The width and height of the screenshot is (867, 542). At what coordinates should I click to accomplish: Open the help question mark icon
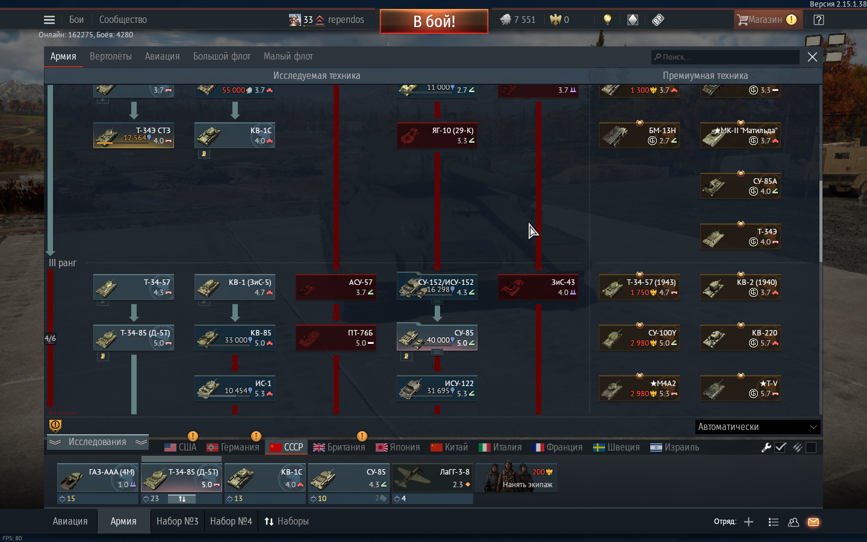pos(818,20)
